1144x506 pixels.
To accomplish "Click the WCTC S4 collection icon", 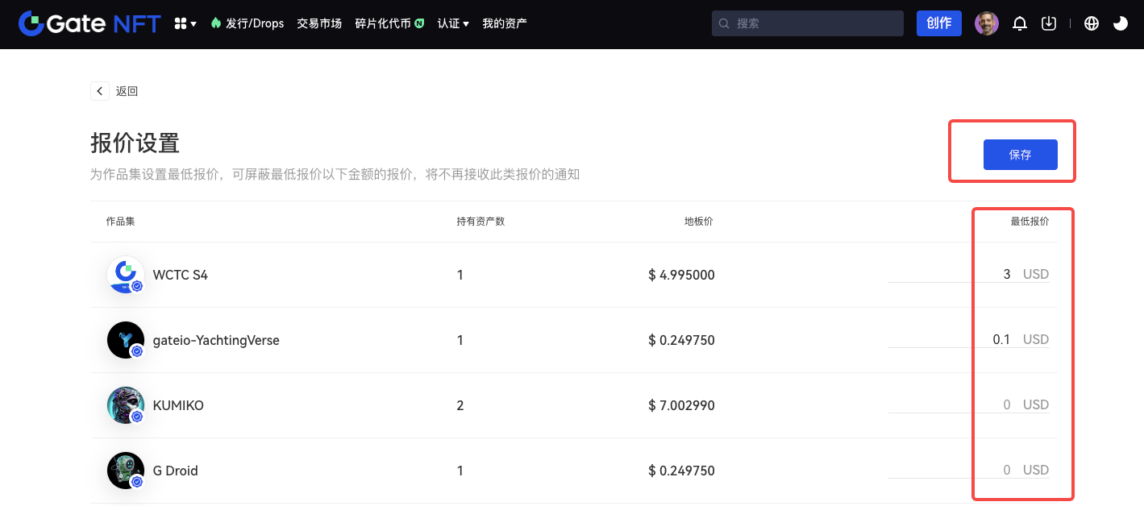I will (x=126, y=275).
